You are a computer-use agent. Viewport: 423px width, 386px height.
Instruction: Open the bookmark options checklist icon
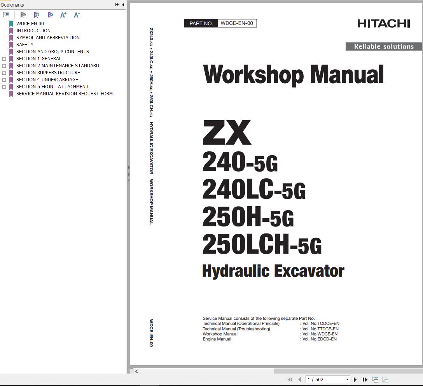pyautogui.click(x=6, y=15)
